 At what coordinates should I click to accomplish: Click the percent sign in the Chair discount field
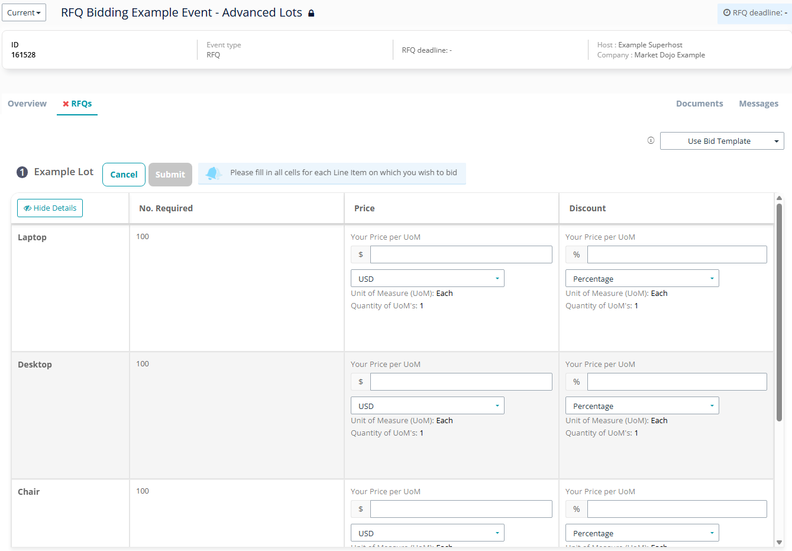pos(577,509)
